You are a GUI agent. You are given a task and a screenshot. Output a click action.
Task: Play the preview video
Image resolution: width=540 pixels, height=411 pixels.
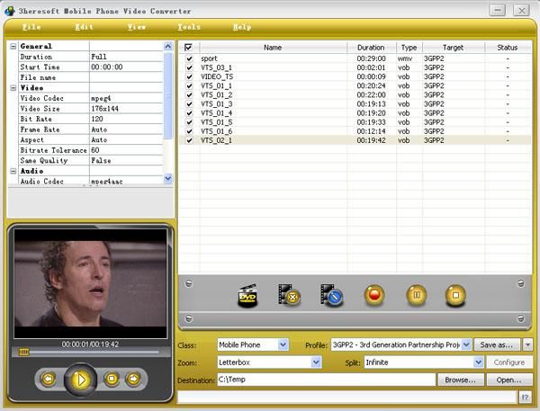pos(81,380)
